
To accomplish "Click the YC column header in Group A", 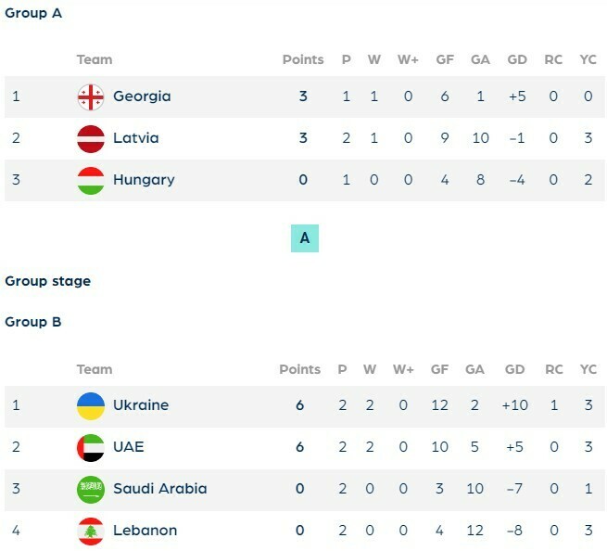I will [588, 59].
